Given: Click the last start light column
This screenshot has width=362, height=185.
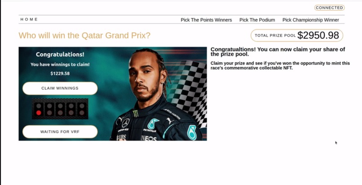Looking at the screenshot, I should (82, 109).
